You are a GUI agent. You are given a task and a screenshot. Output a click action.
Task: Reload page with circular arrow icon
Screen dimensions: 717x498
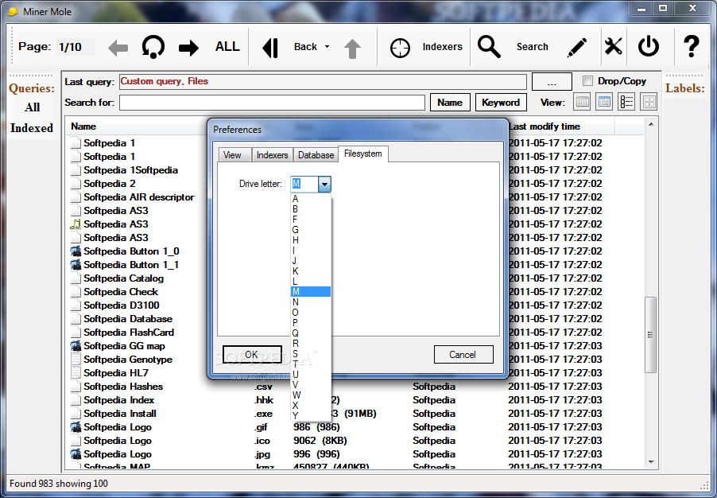[x=153, y=47]
